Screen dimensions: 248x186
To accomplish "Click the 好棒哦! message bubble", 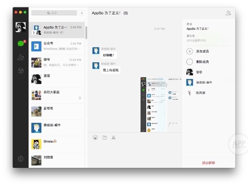I will (109, 55).
